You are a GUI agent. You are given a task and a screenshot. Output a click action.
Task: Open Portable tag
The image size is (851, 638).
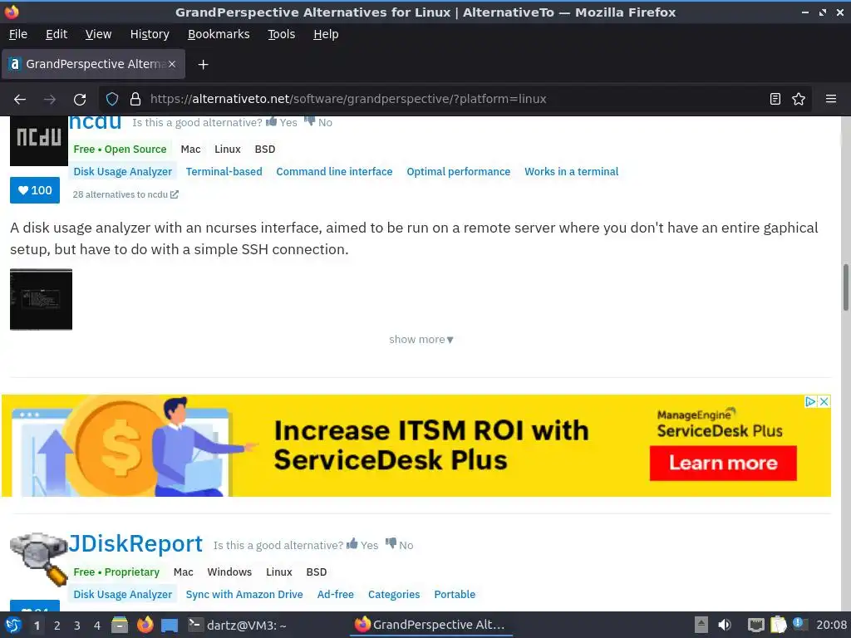(x=455, y=594)
